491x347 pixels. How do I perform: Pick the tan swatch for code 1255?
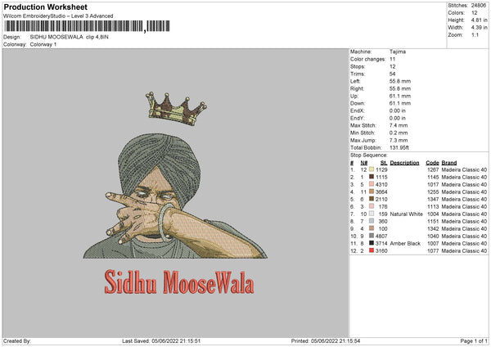[x=372, y=192]
